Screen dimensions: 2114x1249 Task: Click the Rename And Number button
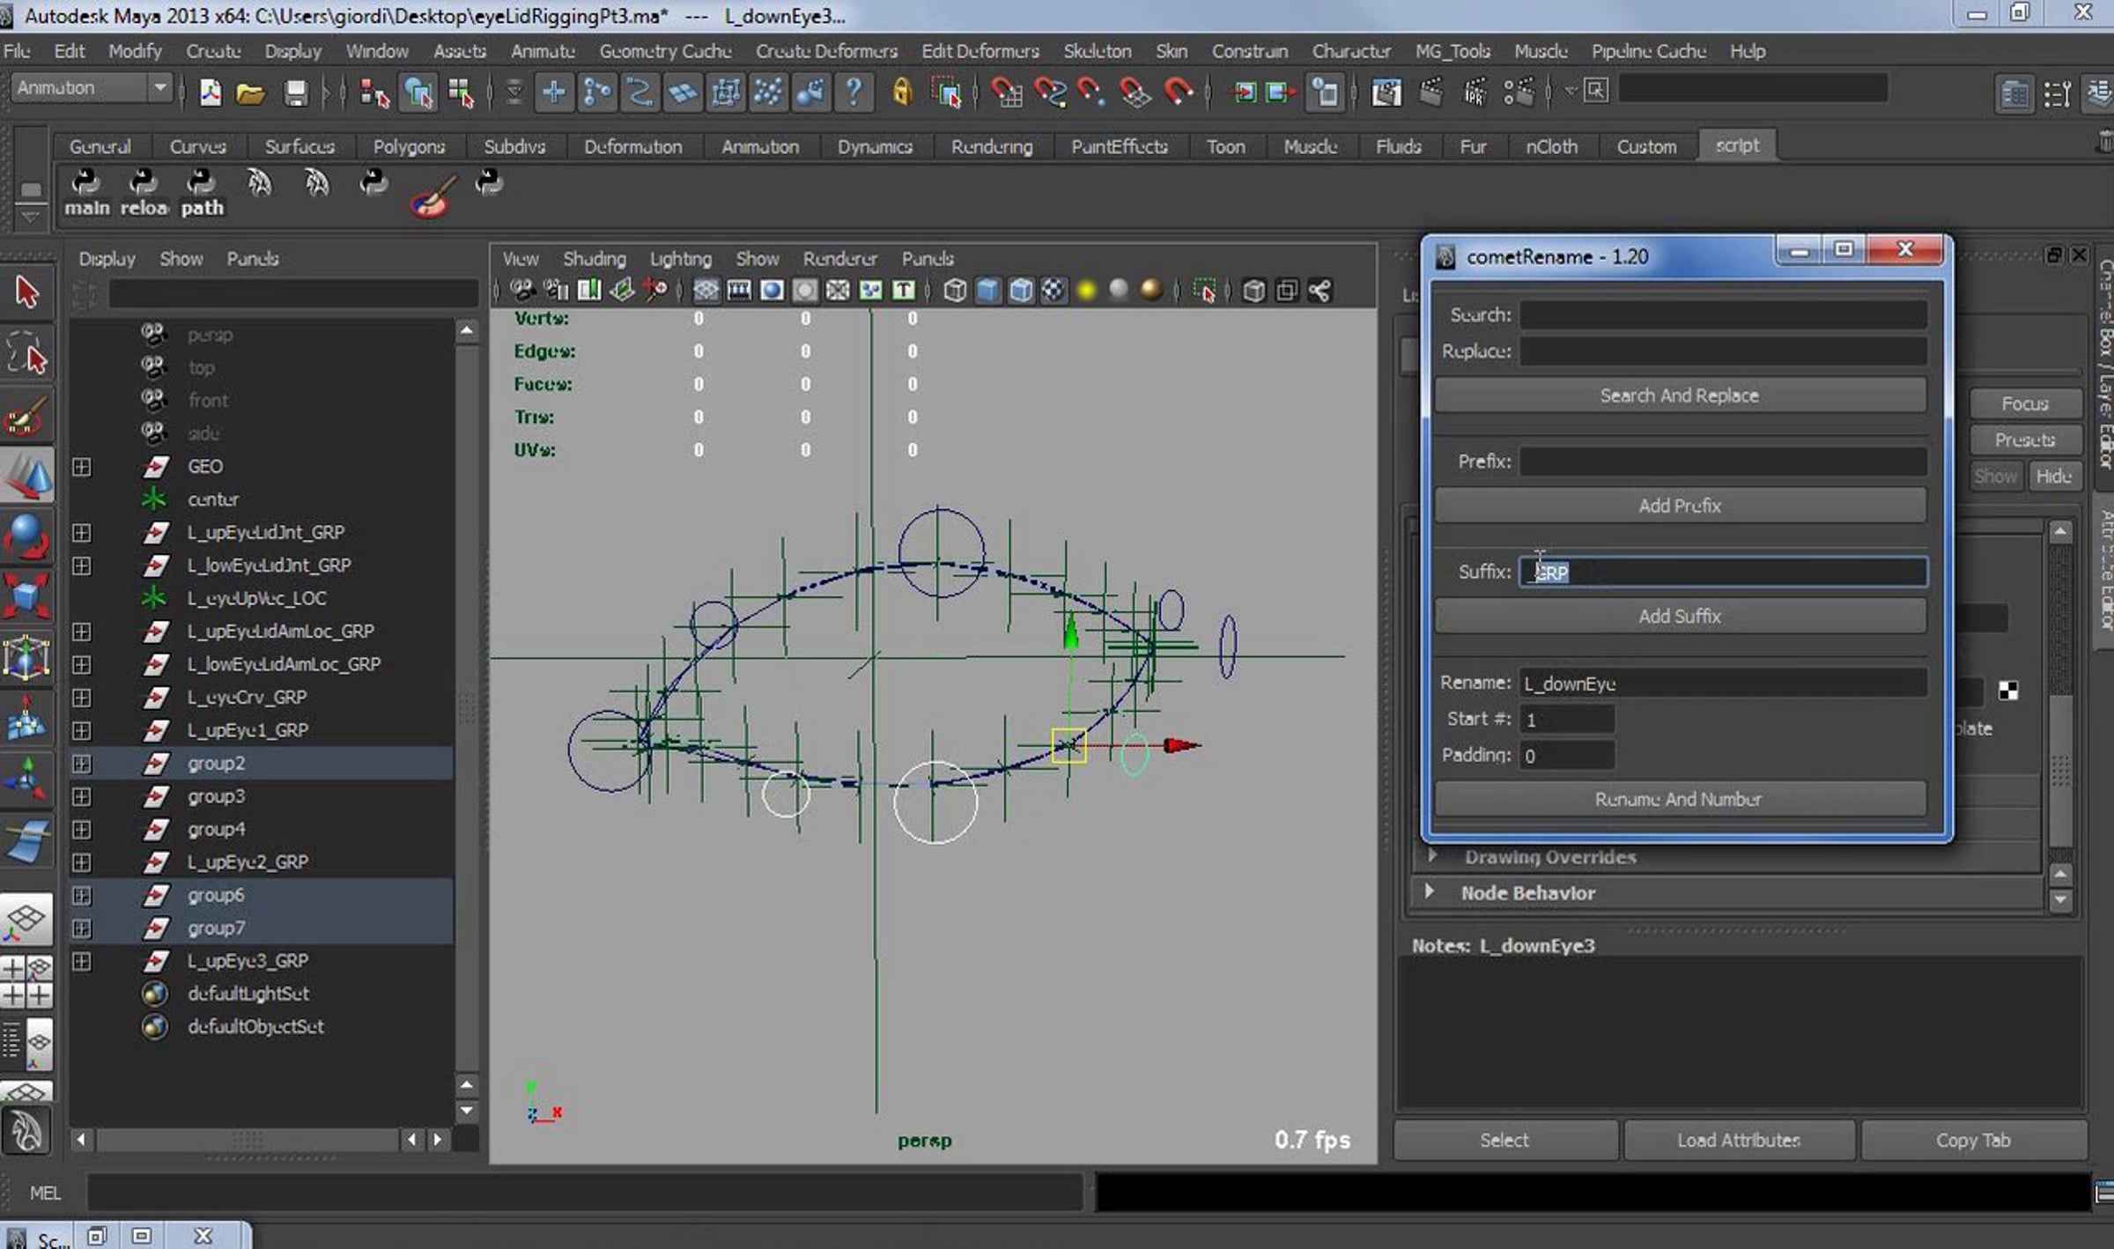1680,799
